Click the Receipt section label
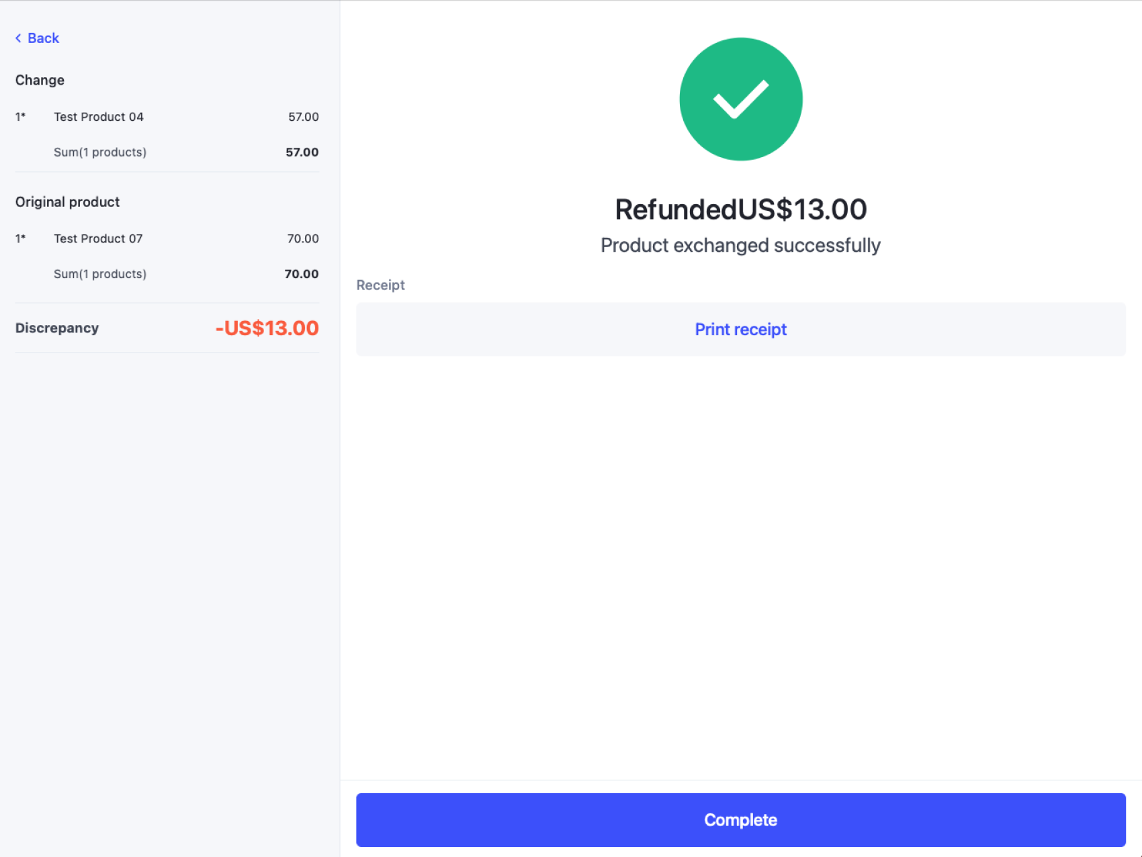Screen dimensions: 1142x857 [x=380, y=285]
